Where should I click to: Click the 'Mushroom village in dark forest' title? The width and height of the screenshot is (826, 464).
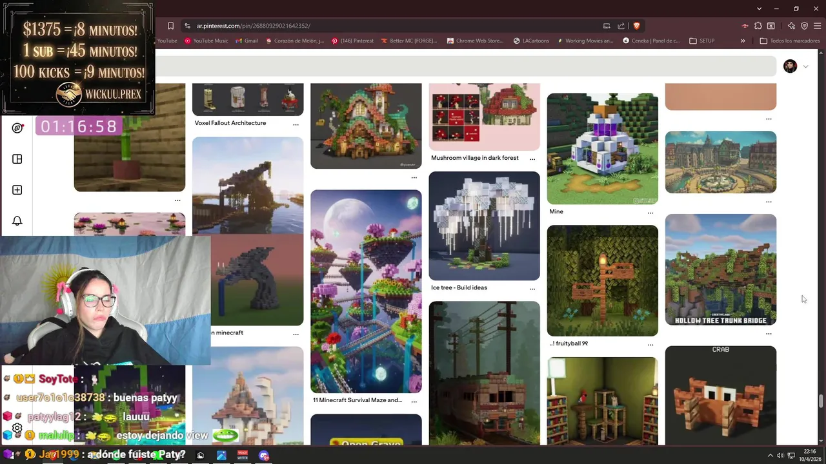click(x=475, y=158)
